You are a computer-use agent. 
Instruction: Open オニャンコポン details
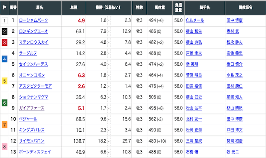[x=32, y=75]
